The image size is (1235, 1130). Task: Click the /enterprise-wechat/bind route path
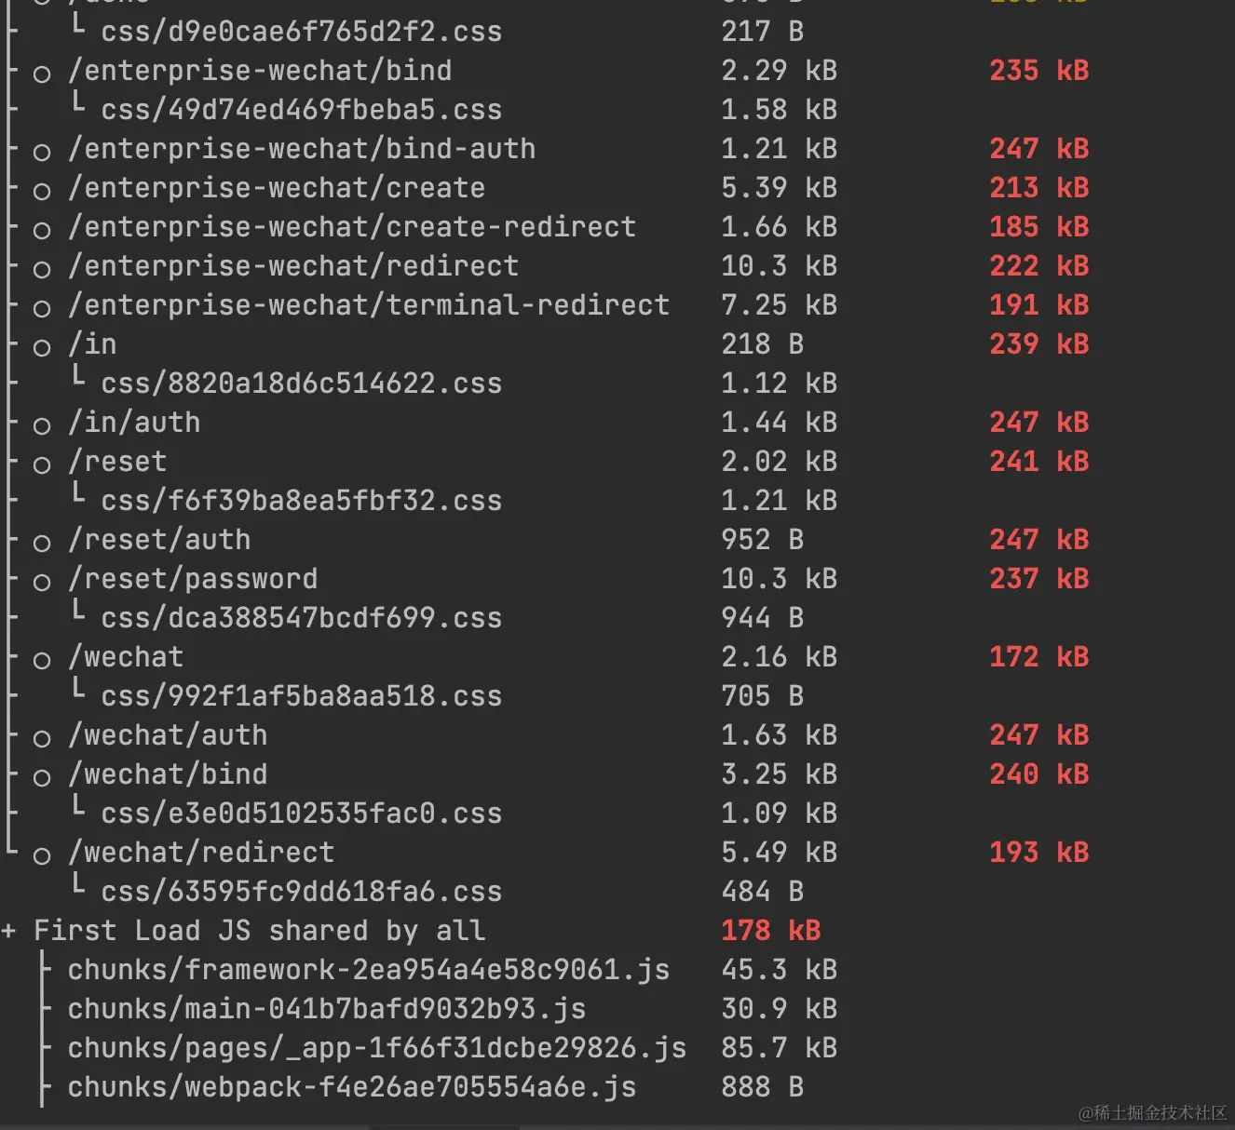coord(260,71)
